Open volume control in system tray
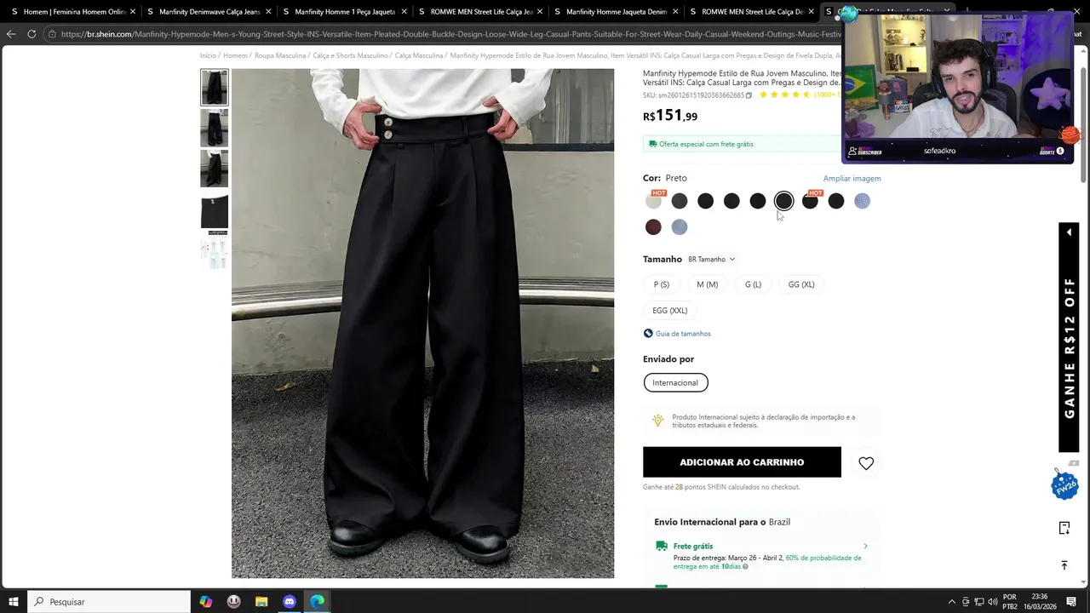 (993, 602)
